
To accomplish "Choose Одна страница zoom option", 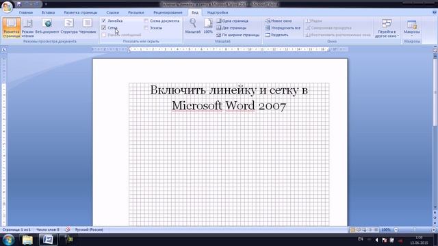I will click(x=233, y=21).
